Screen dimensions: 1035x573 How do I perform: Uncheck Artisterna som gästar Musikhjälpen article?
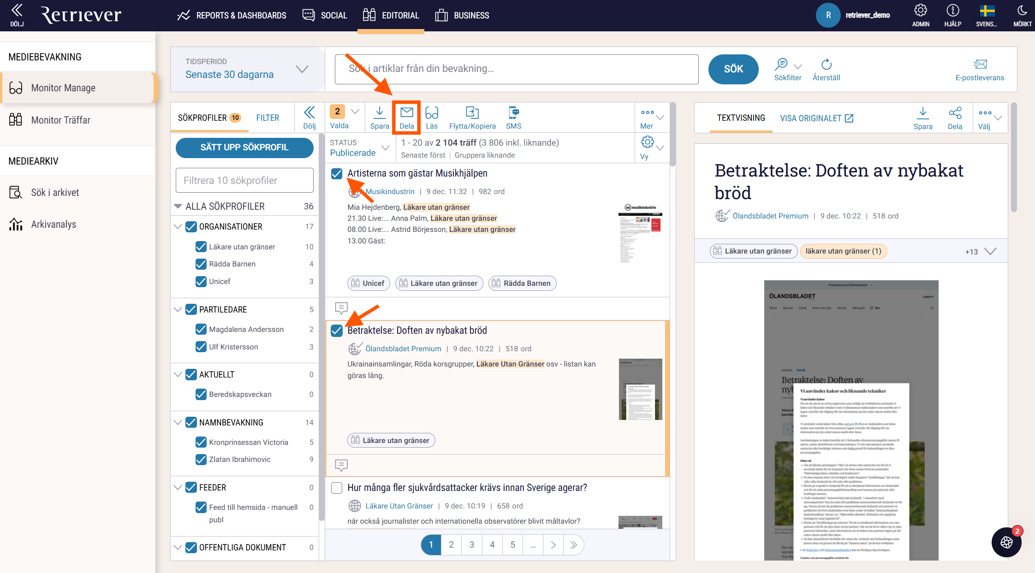337,173
